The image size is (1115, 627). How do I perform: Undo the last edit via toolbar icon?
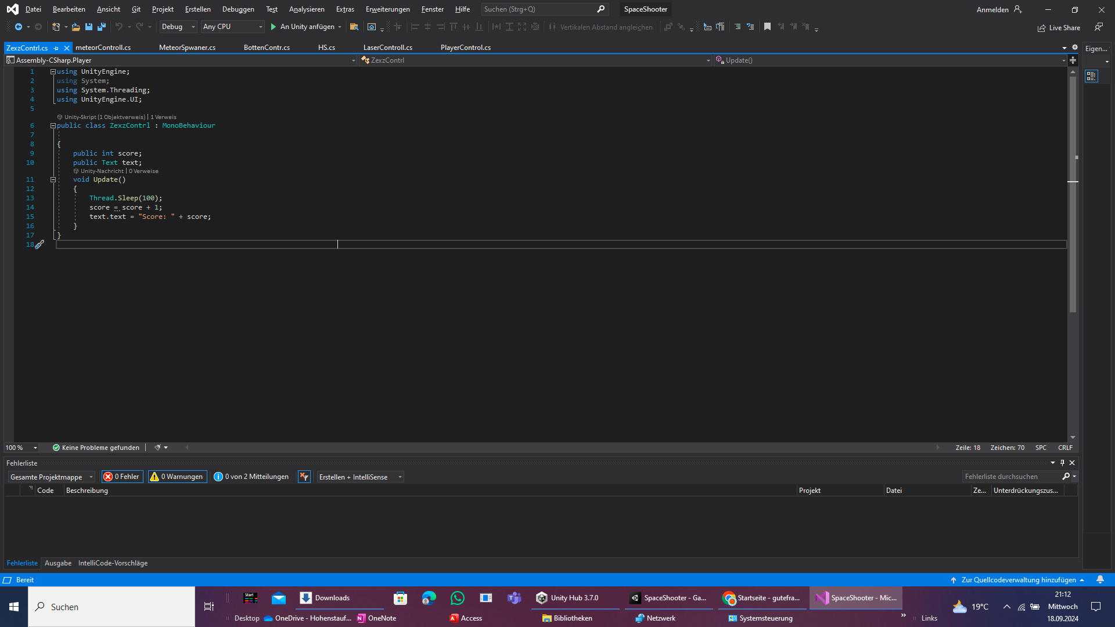click(119, 27)
